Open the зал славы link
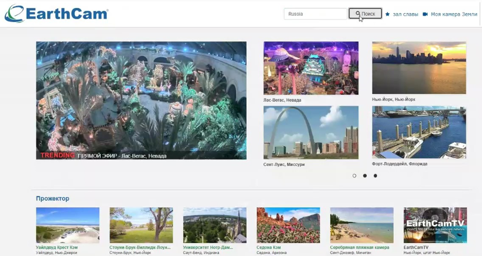The width and height of the screenshot is (482, 256). [x=405, y=14]
